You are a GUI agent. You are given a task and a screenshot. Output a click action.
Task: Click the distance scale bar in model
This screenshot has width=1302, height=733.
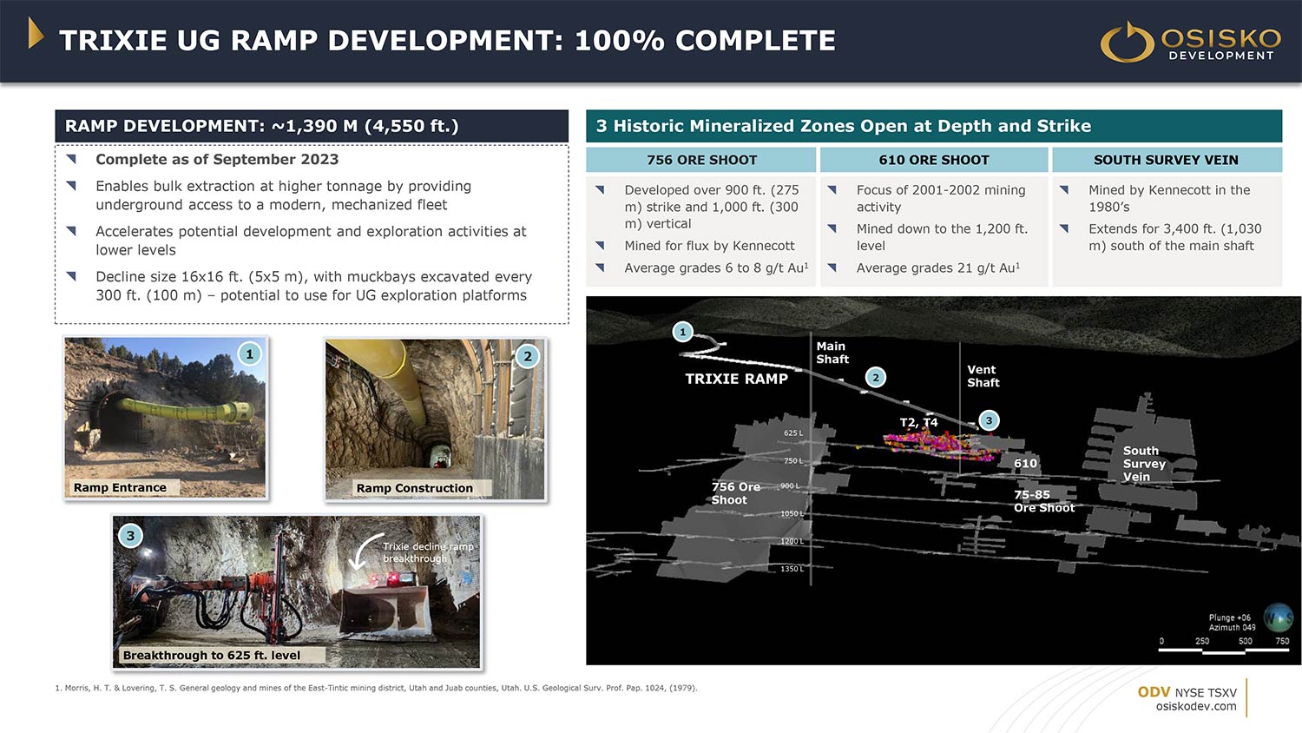tap(1224, 649)
